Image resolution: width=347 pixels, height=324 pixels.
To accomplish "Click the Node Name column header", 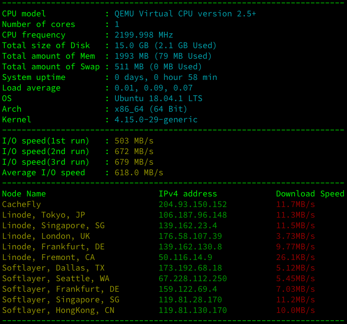I will [24, 194].
